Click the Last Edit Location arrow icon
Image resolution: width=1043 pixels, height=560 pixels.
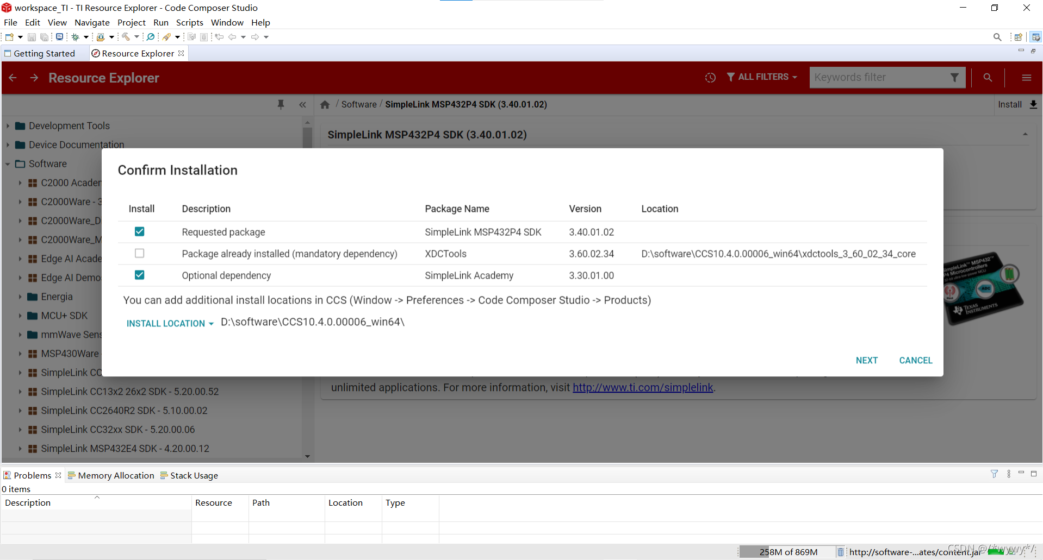tap(219, 37)
